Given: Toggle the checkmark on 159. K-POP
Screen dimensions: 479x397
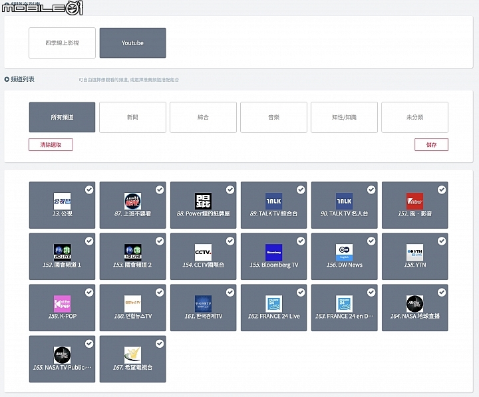Looking at the screenshot, I should coord(89,292).
